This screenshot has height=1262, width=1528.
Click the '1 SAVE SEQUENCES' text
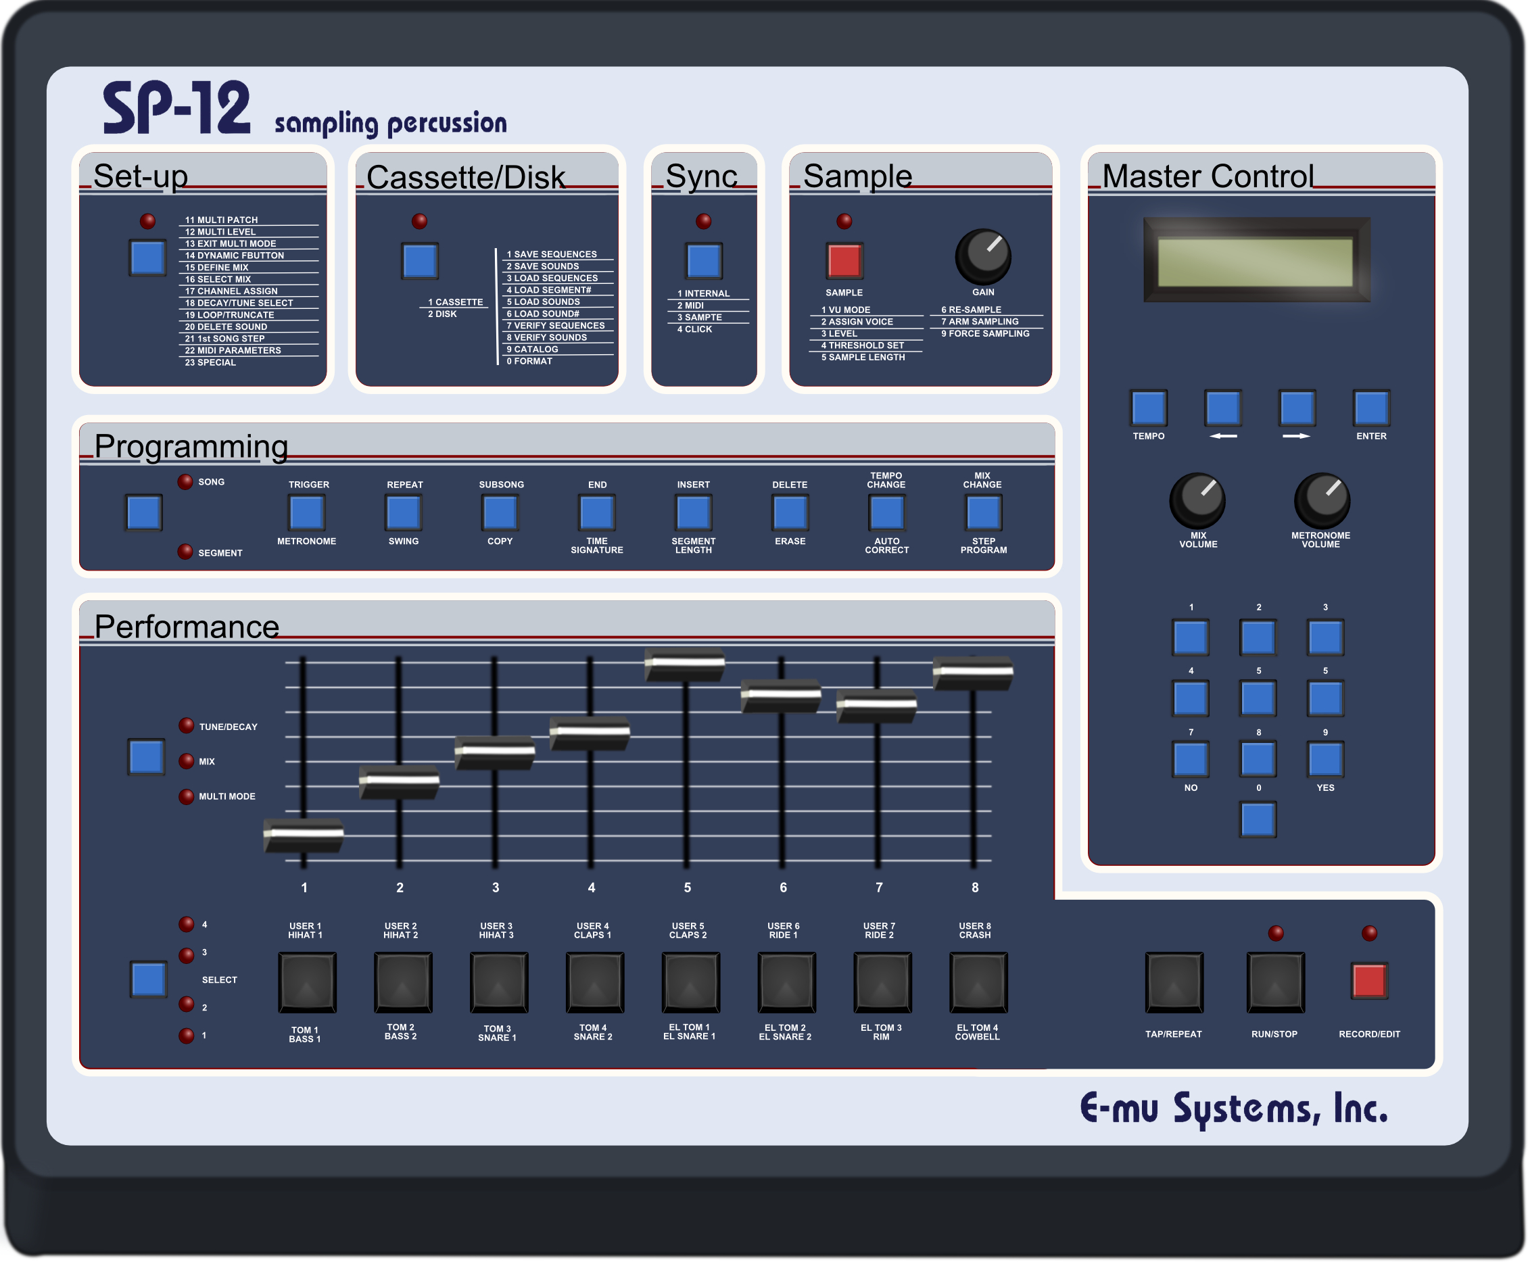tap(552, 254)
